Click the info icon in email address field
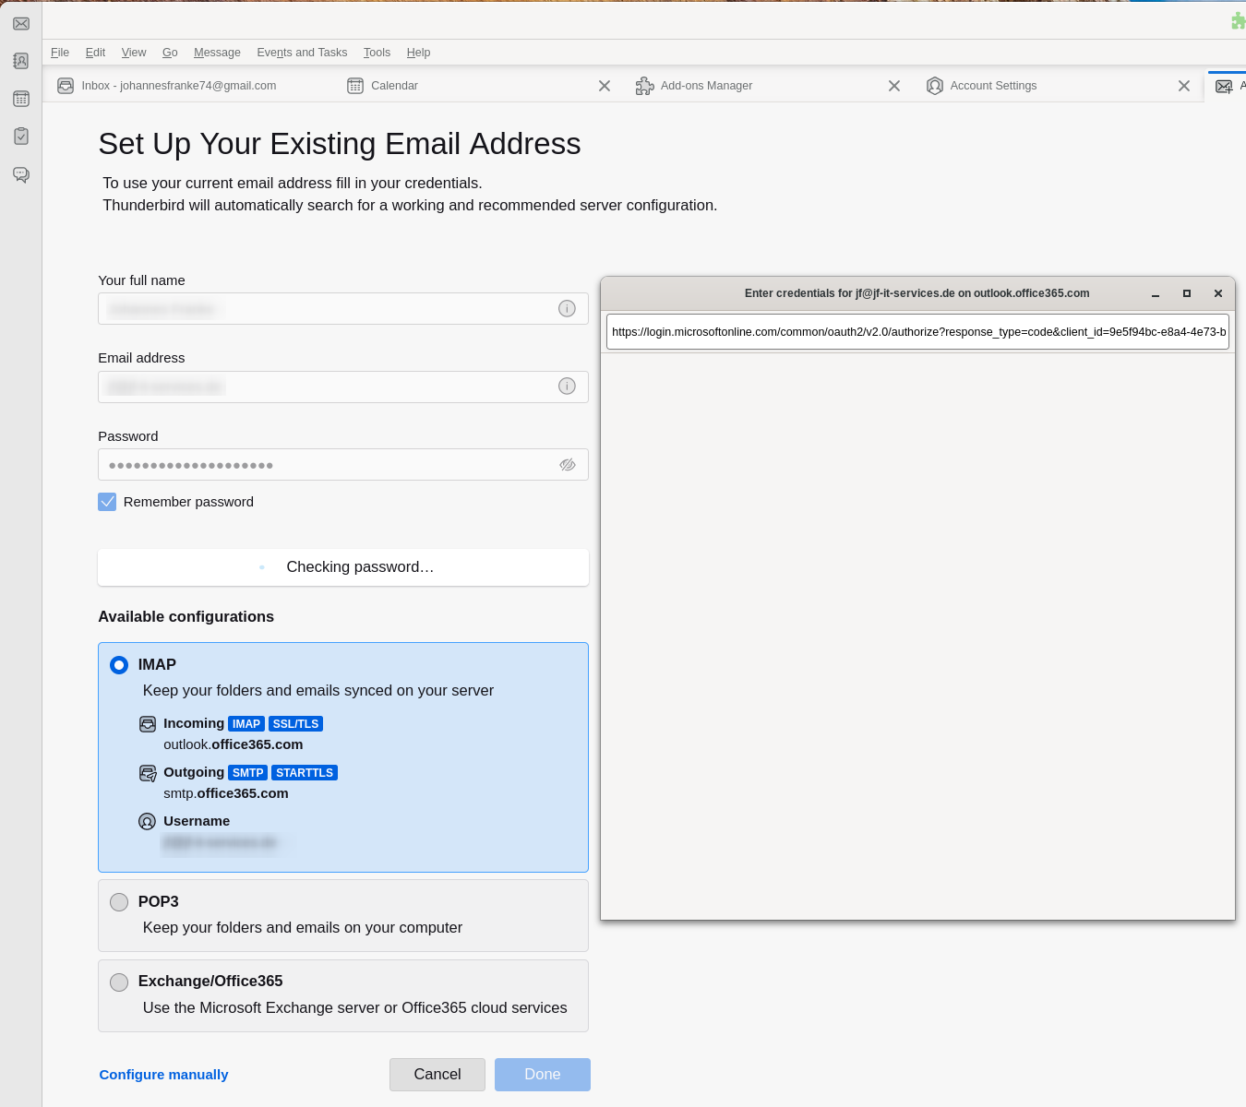Screen dimensions: 1246x1107 pos(567,387)
